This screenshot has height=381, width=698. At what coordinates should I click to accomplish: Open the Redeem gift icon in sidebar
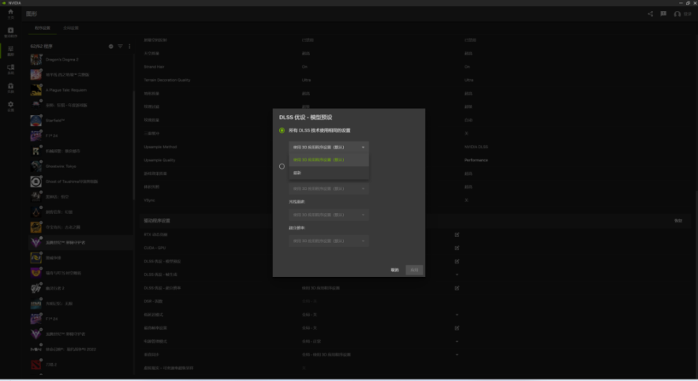coord(11,88)
